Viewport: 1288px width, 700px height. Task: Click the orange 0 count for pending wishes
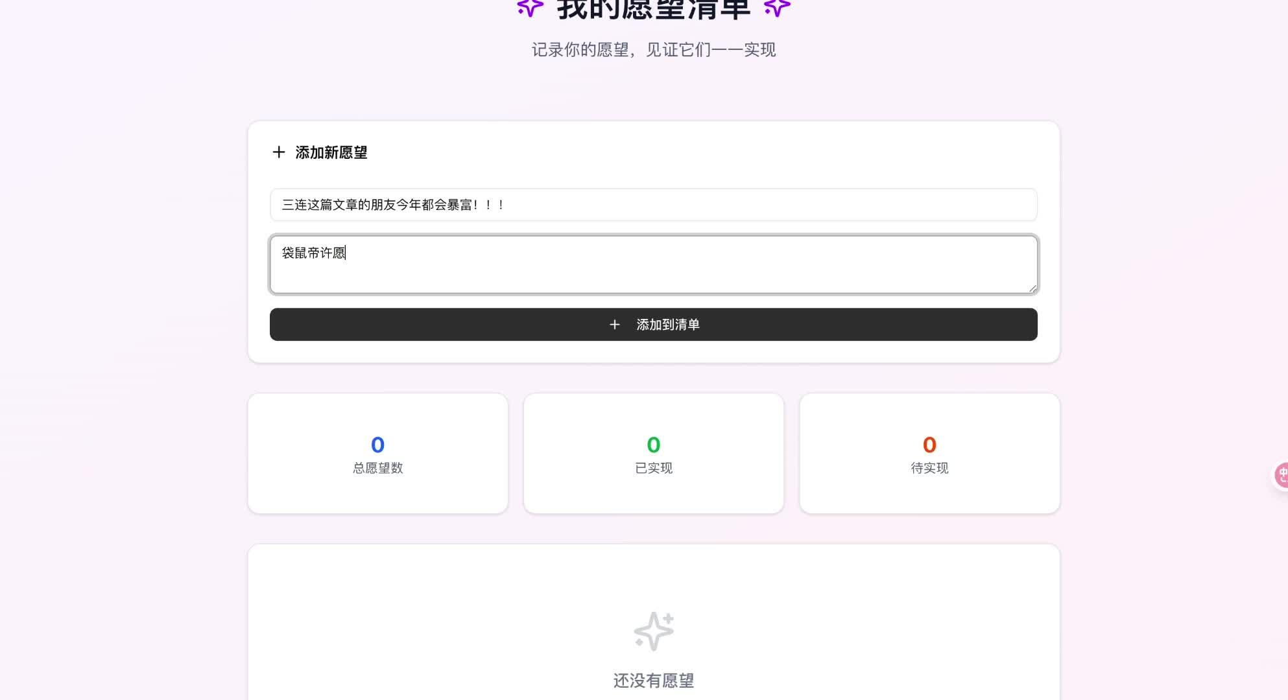(x=929, y=445)
